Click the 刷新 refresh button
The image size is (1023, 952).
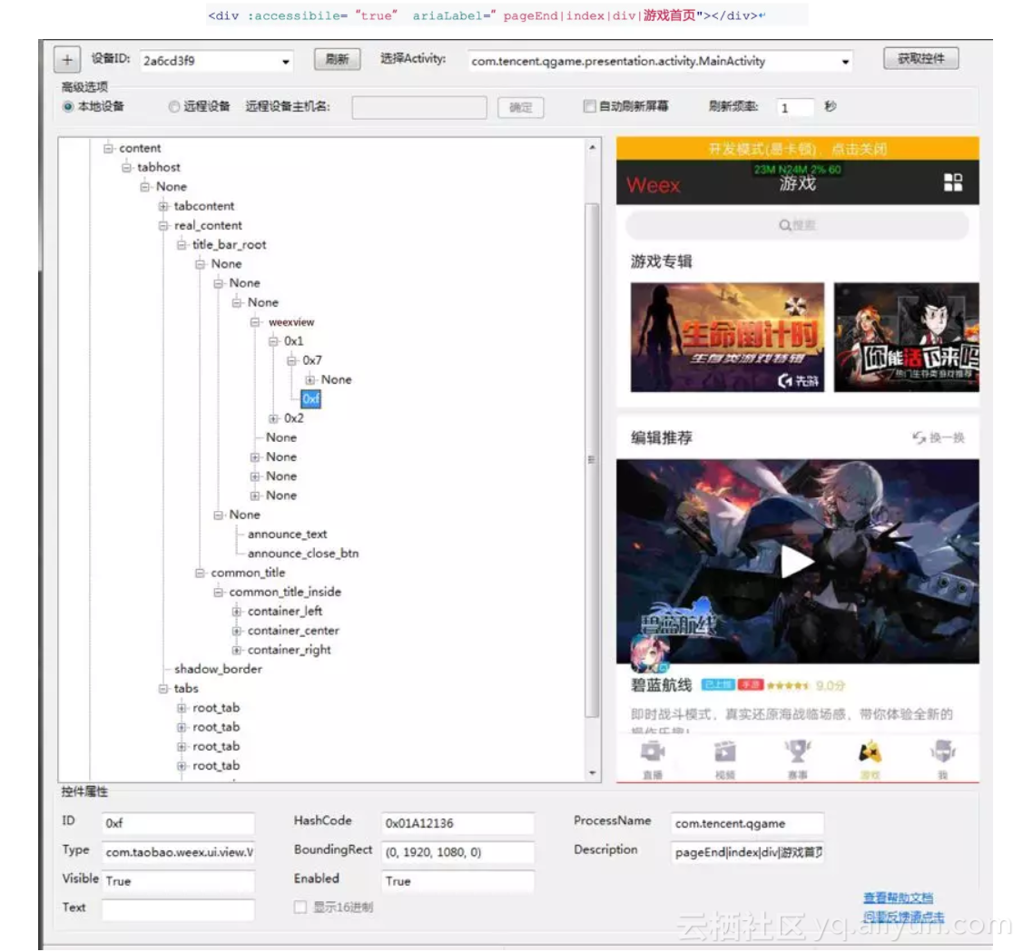coord(337,59)
